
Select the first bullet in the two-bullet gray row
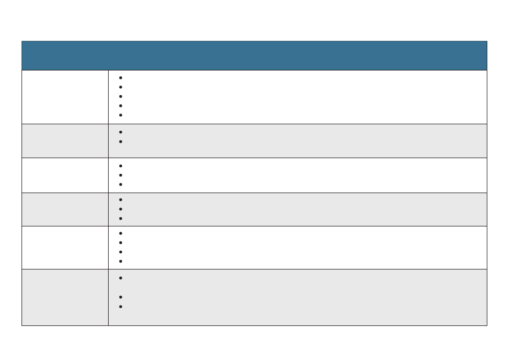(120, 132)
